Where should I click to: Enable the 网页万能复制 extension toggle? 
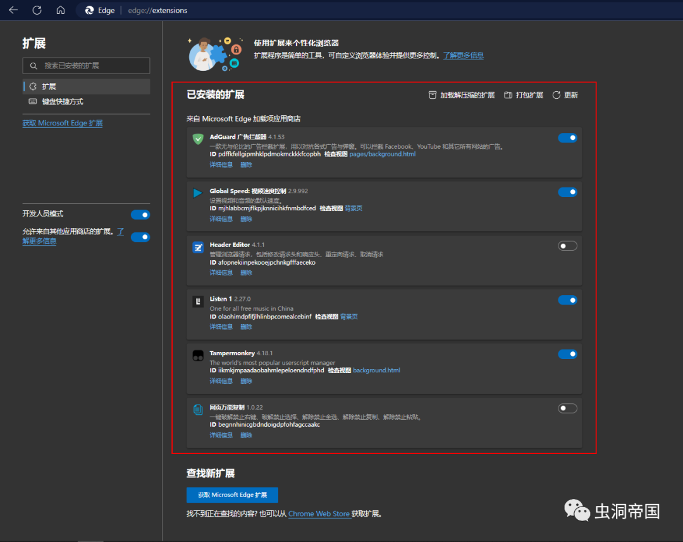click(x=567, y=408)
